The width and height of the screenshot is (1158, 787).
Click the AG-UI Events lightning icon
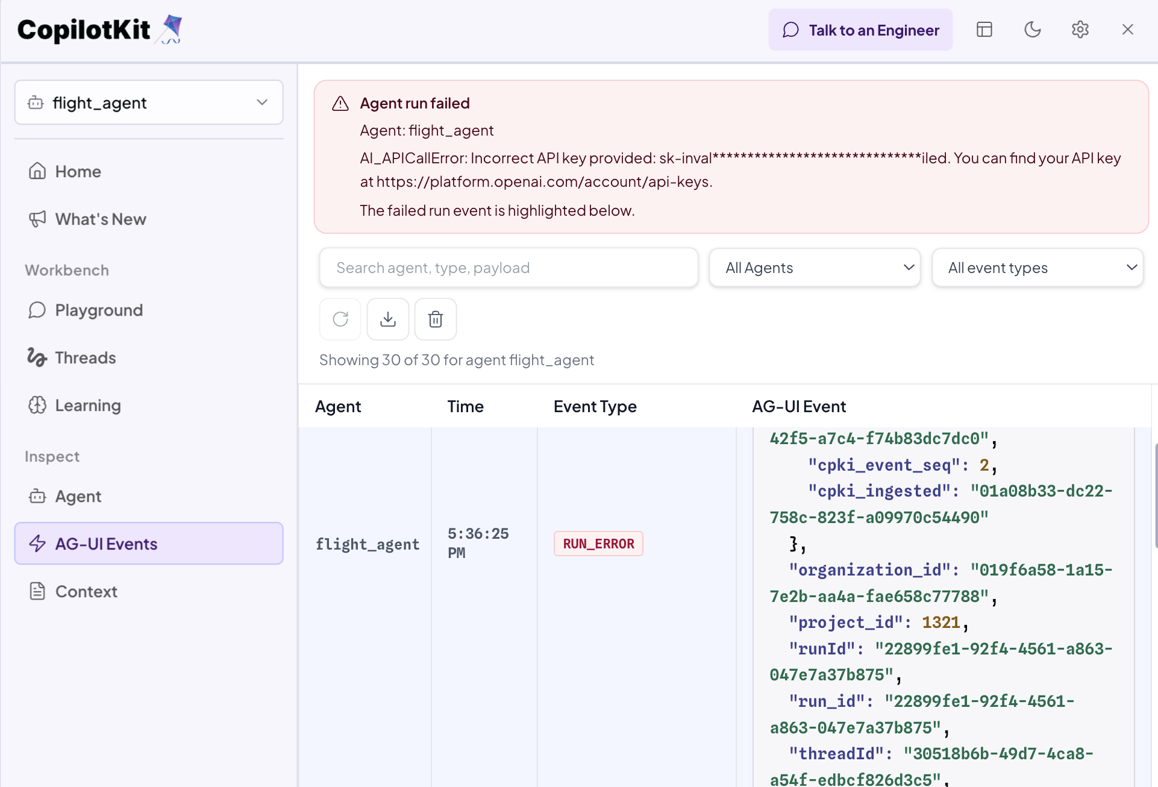pos(37,544)
